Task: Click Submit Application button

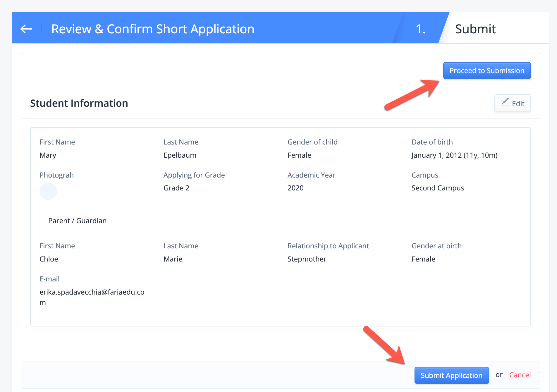Action: point(451,375)
